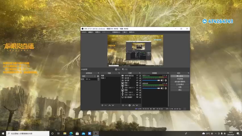Pop out the 场景过渡 panel with its dock icon
The image size is (242, 136).
[98, 73]
